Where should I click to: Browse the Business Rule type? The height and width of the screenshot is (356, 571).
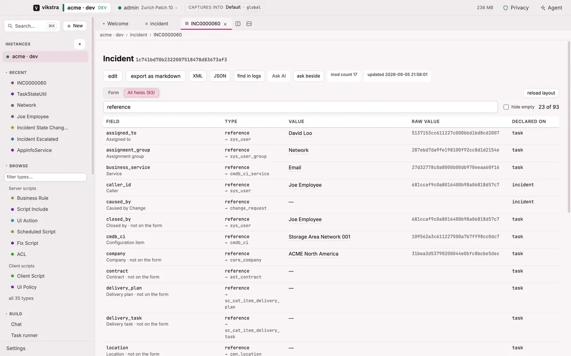[33, 198]
